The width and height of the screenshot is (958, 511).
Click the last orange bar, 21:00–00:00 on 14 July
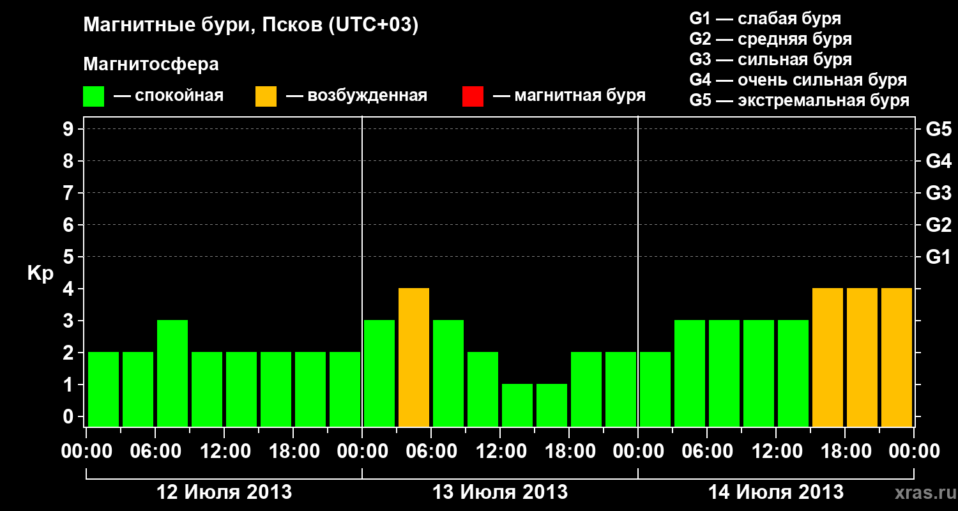click(897, 357)
